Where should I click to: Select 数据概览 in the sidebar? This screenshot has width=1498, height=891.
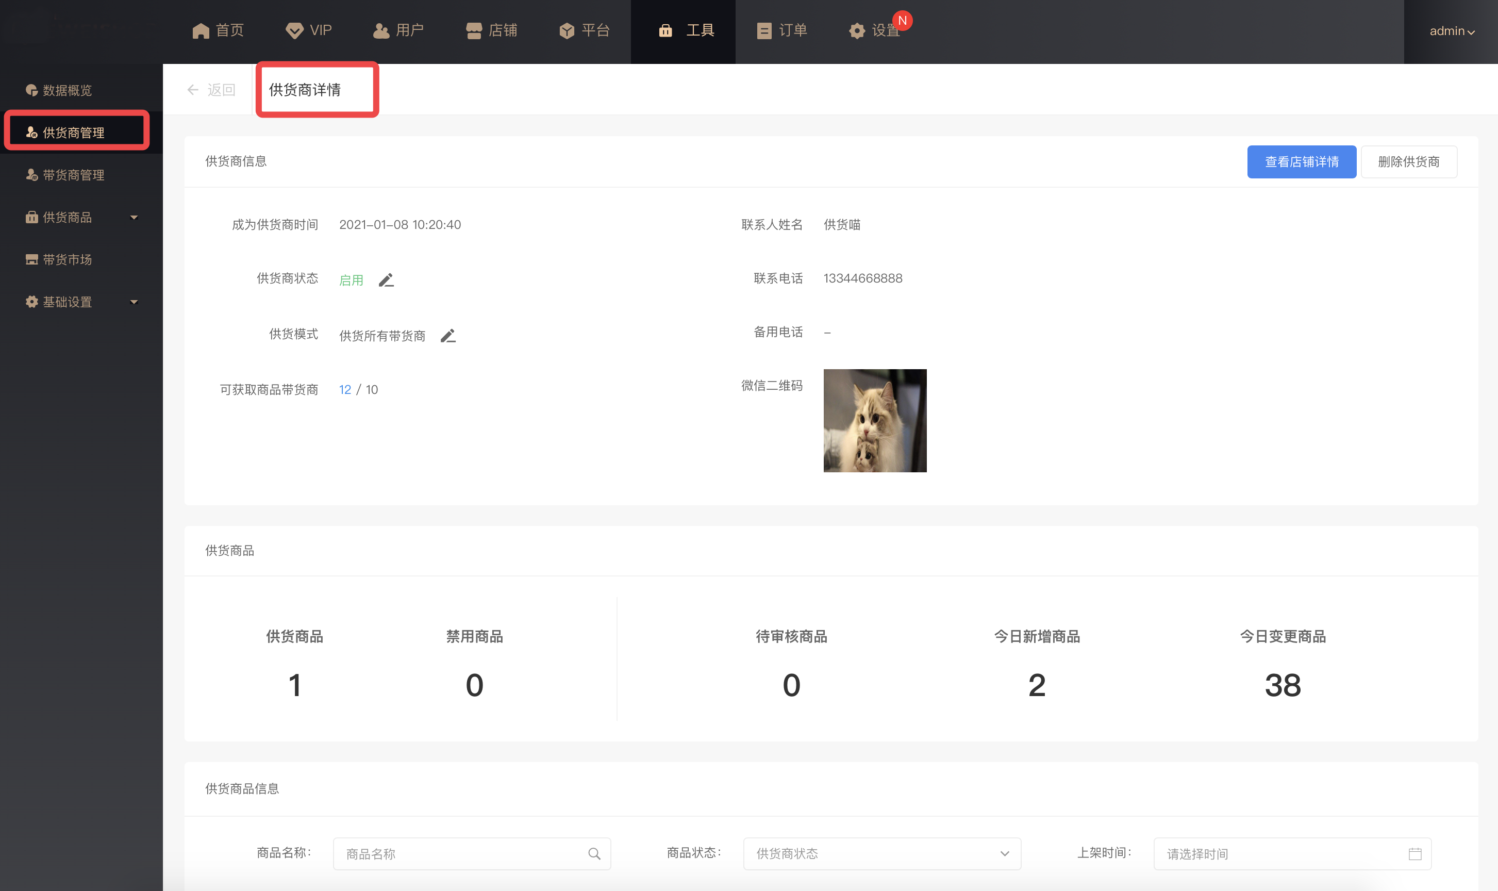pyautogui.click(x=66, y=90)
